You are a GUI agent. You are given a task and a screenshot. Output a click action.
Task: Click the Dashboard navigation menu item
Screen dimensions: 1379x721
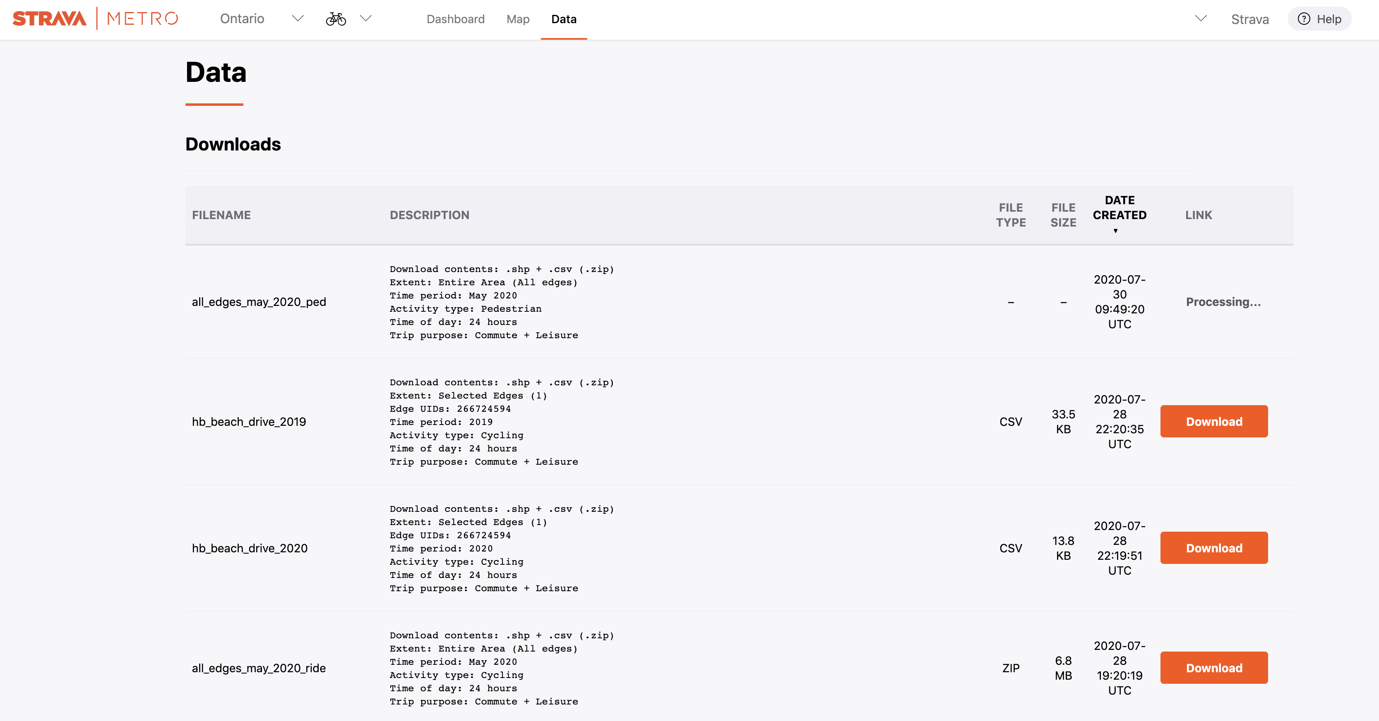click(x=455, y=18)
